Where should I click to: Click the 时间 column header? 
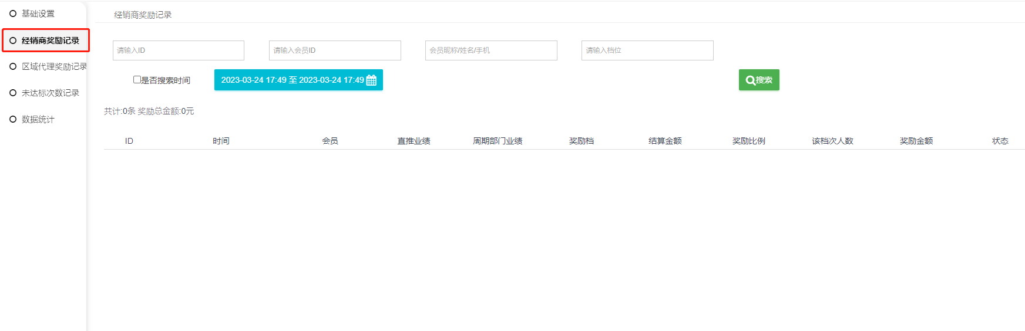click(x=221, y=141)
